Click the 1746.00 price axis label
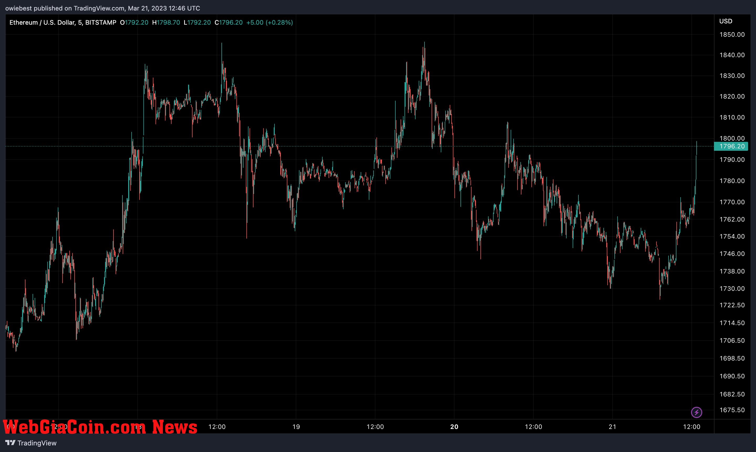The width and height of the screenshot is (756, 452). pos(732,254)
